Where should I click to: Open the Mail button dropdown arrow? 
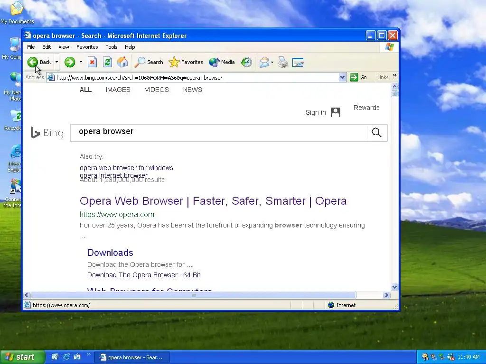pyautogui.click(x=272, y=62)
